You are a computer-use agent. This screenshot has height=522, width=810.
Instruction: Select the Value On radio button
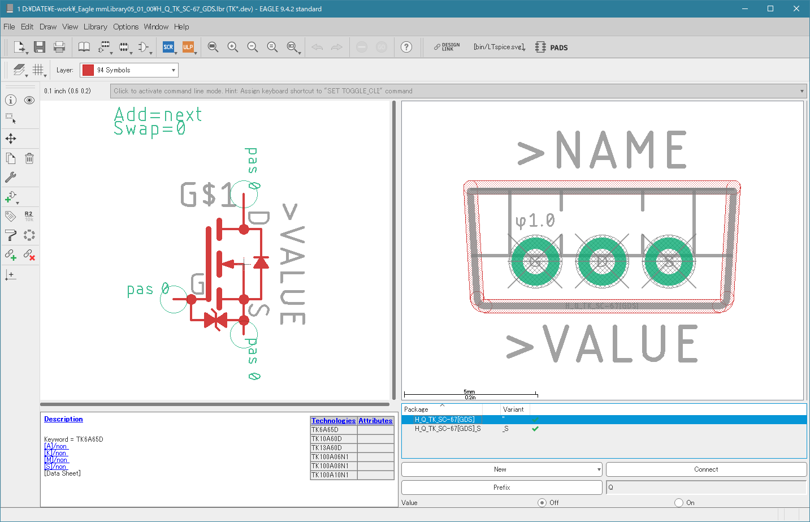pyautogui.click(x=679, y=503)
